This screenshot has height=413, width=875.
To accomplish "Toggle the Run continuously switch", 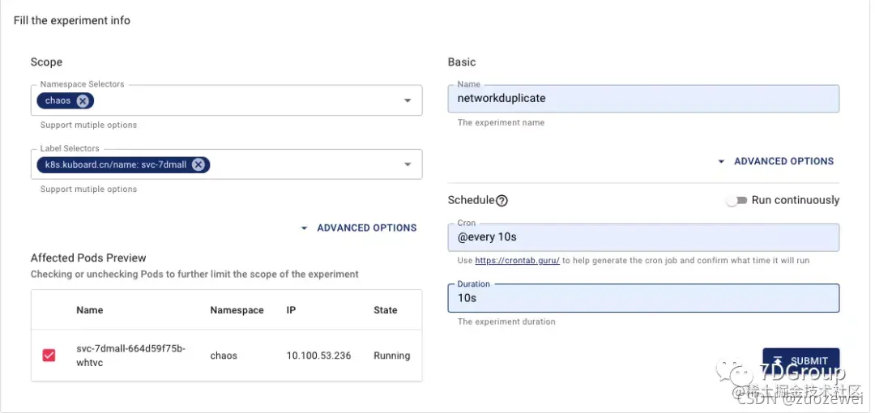I will tap(736, 201).
